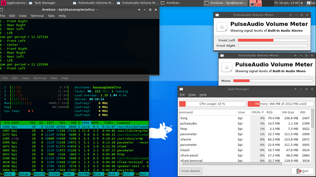This screenshot has width=316, height=177.
Task: Click the F9Kill label in htop
Action: (126, 174)
